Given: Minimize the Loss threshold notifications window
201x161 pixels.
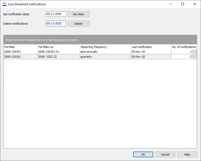Looking at the screenshot, I should point(171,4).
